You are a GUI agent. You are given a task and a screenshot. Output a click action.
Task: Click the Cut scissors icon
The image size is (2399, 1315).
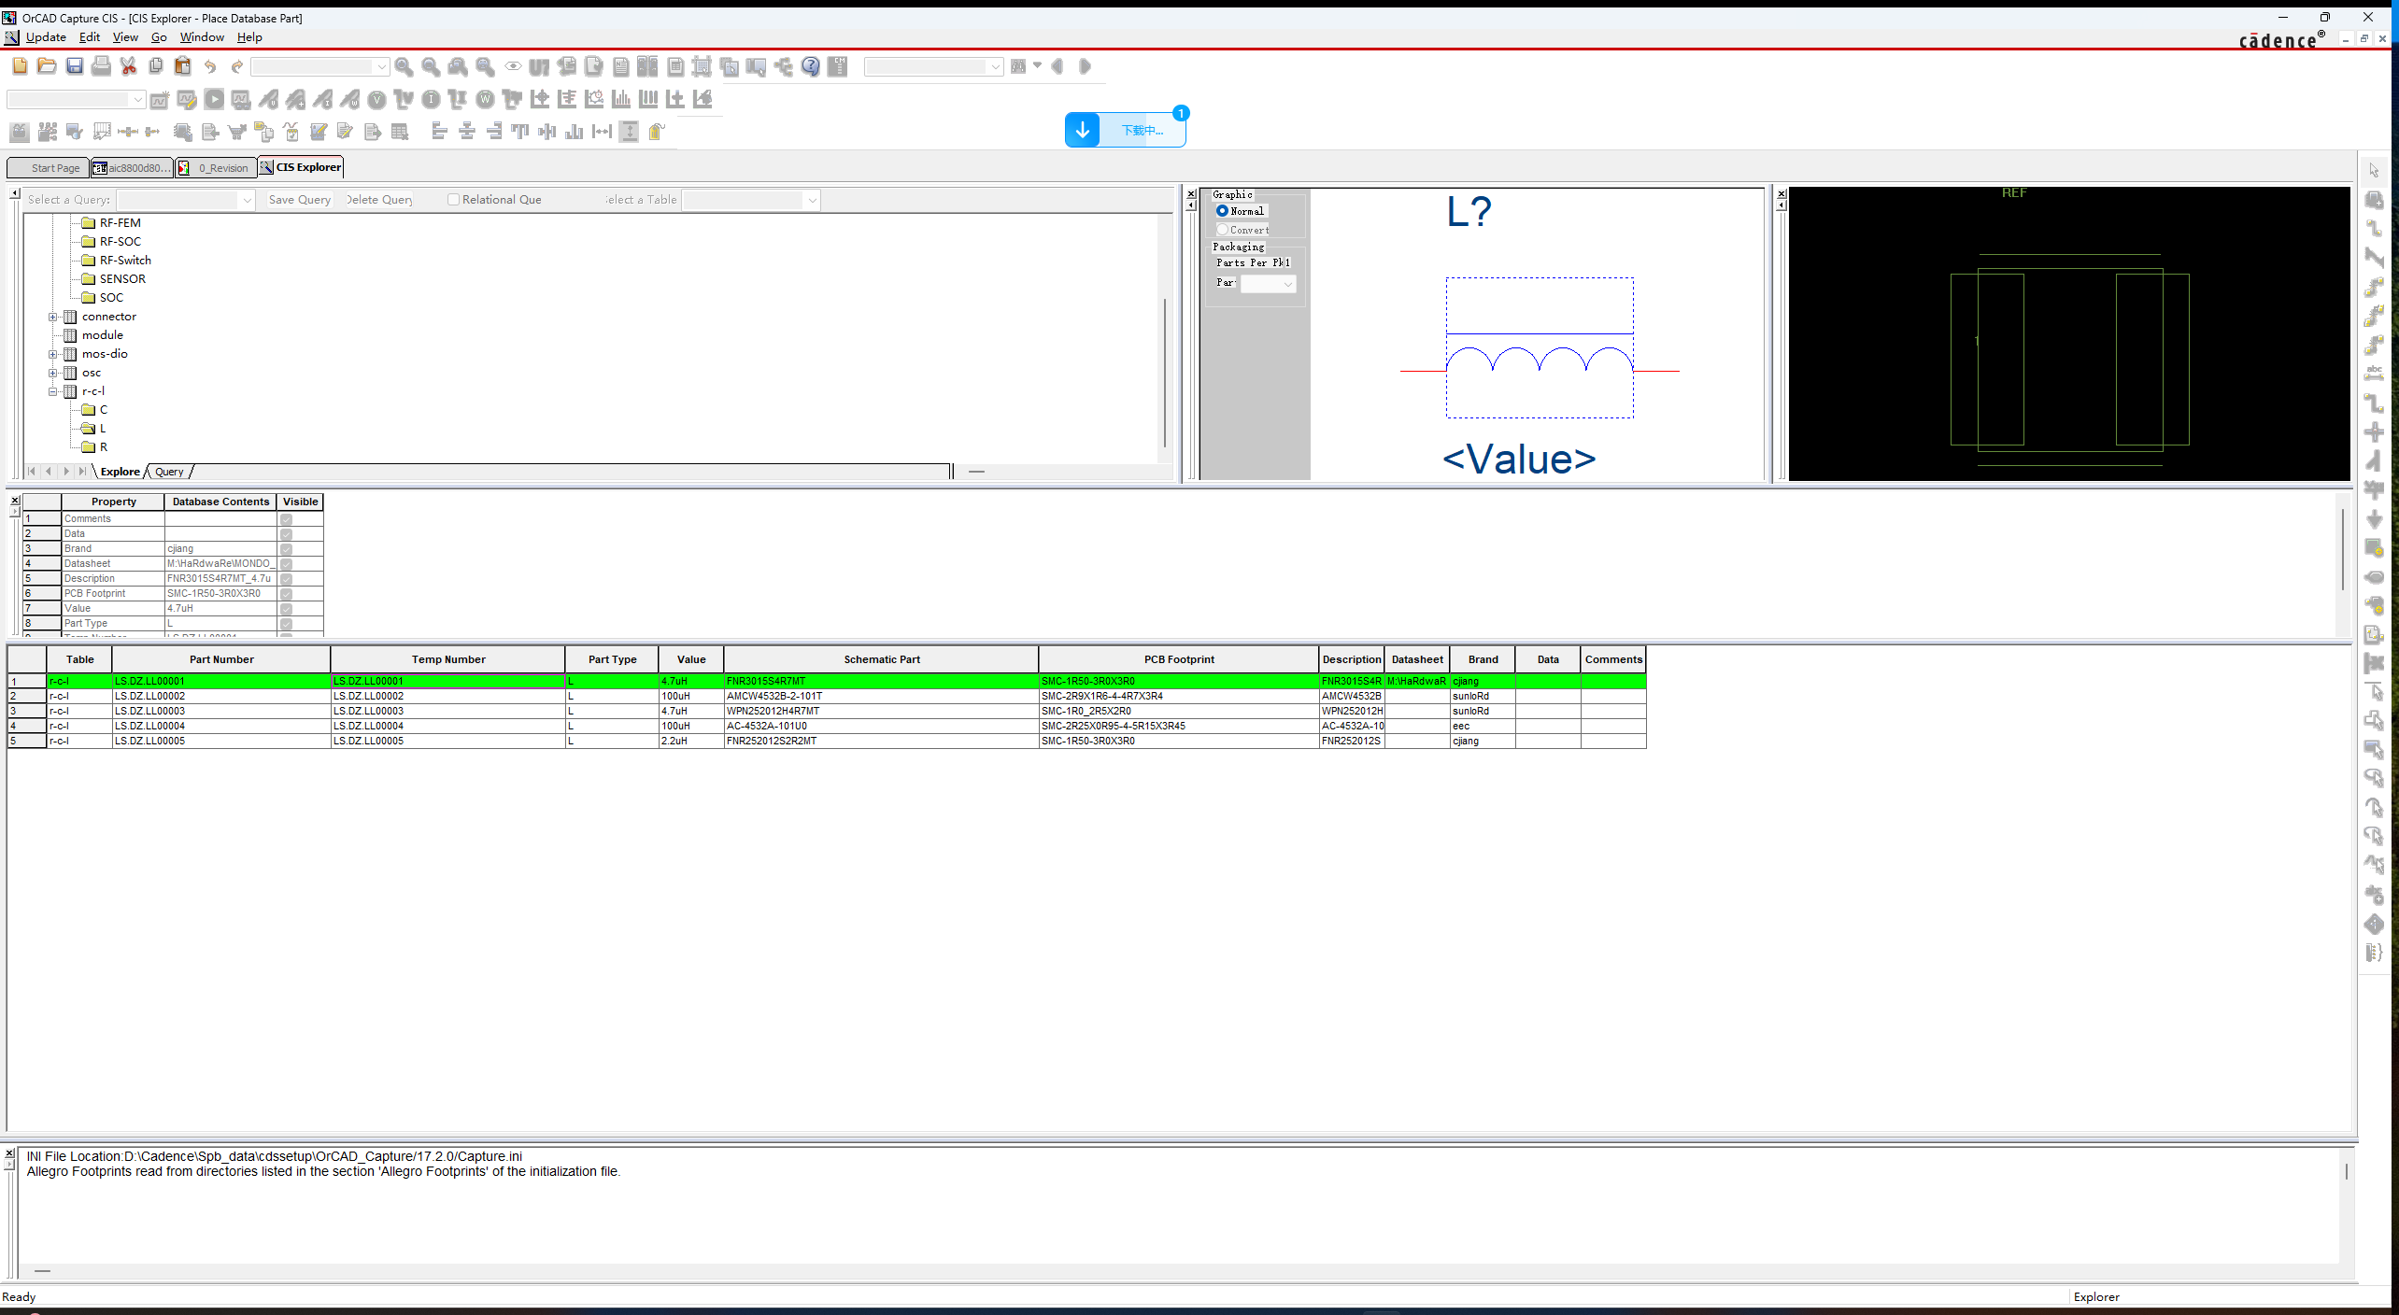[x=128, y=66]
